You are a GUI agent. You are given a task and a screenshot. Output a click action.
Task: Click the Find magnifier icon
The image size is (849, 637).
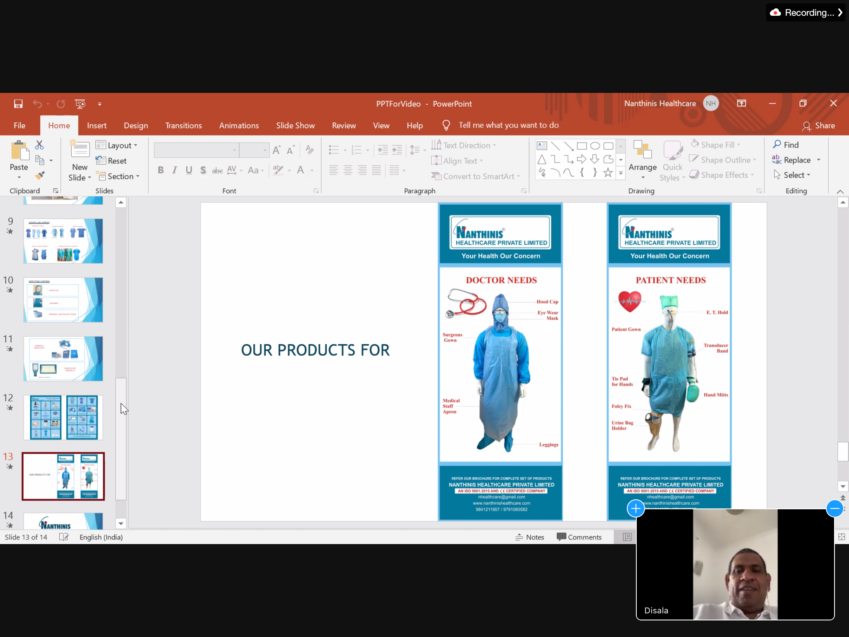click(777, 144)
